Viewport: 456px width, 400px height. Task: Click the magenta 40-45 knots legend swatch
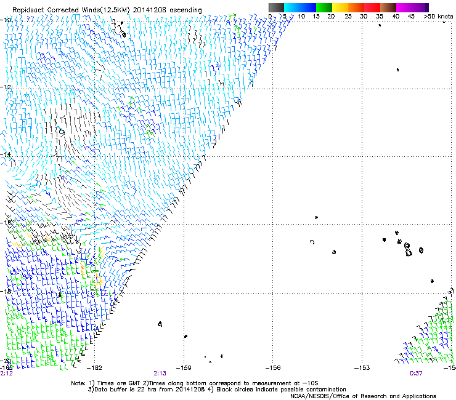[404, 7]
